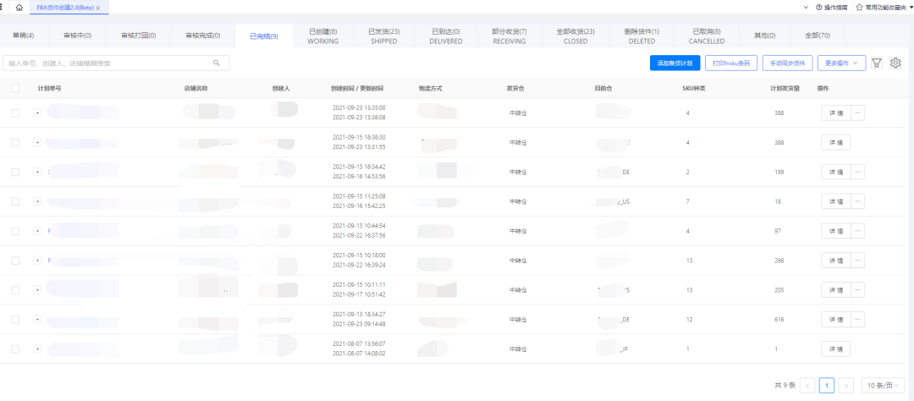914x401 pixels.
Task: Click the home icon tab
Action: point(19,7)
